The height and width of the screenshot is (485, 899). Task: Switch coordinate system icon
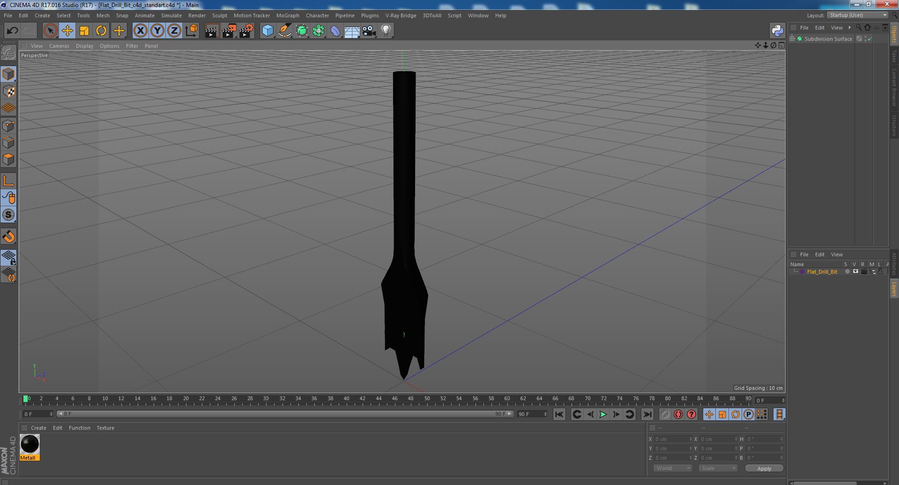point(191,31)
